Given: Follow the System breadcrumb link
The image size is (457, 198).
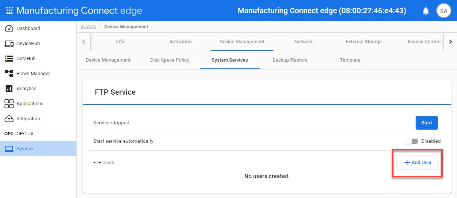Looking at the screenshot, I should (88, 27).
